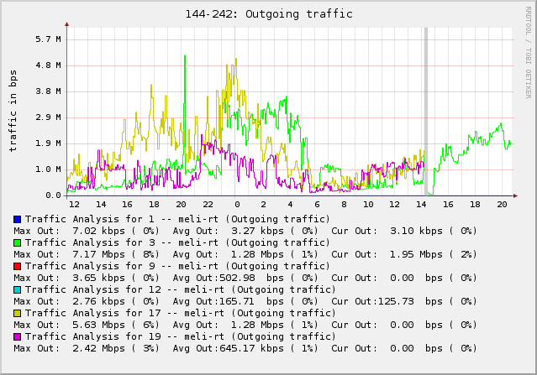
Task: Click the 0.0 y-axis origin label
Action: pyautogui.click(x=52, y=195)
